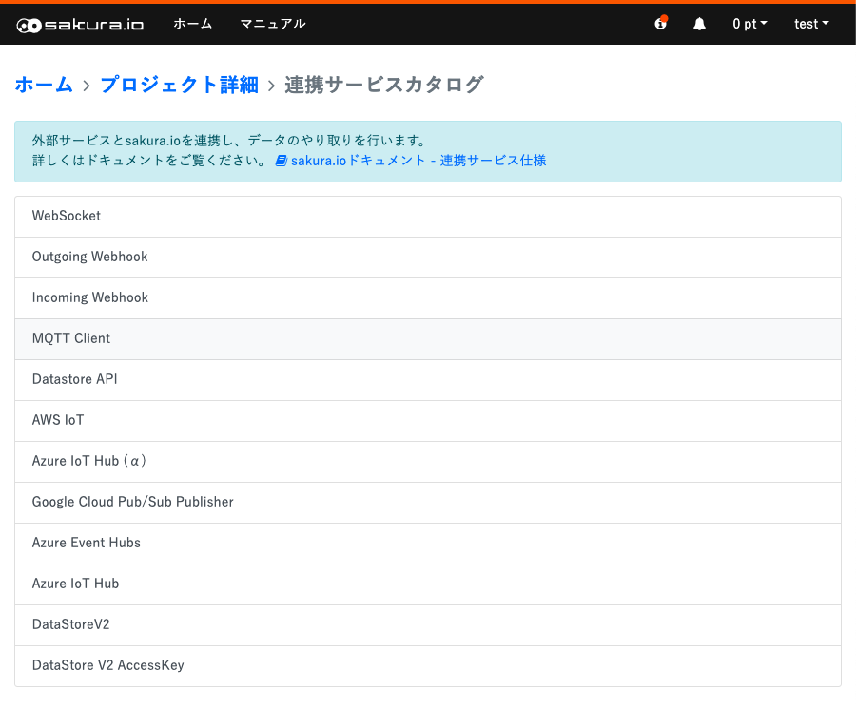Expand the 0 pt points dropdown
The height and width of the screenshot is (708, 856).
click(x=749, y=24)
